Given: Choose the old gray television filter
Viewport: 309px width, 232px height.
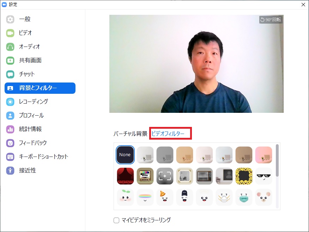Looking at the screenshot, I should [x=204, y=176].
